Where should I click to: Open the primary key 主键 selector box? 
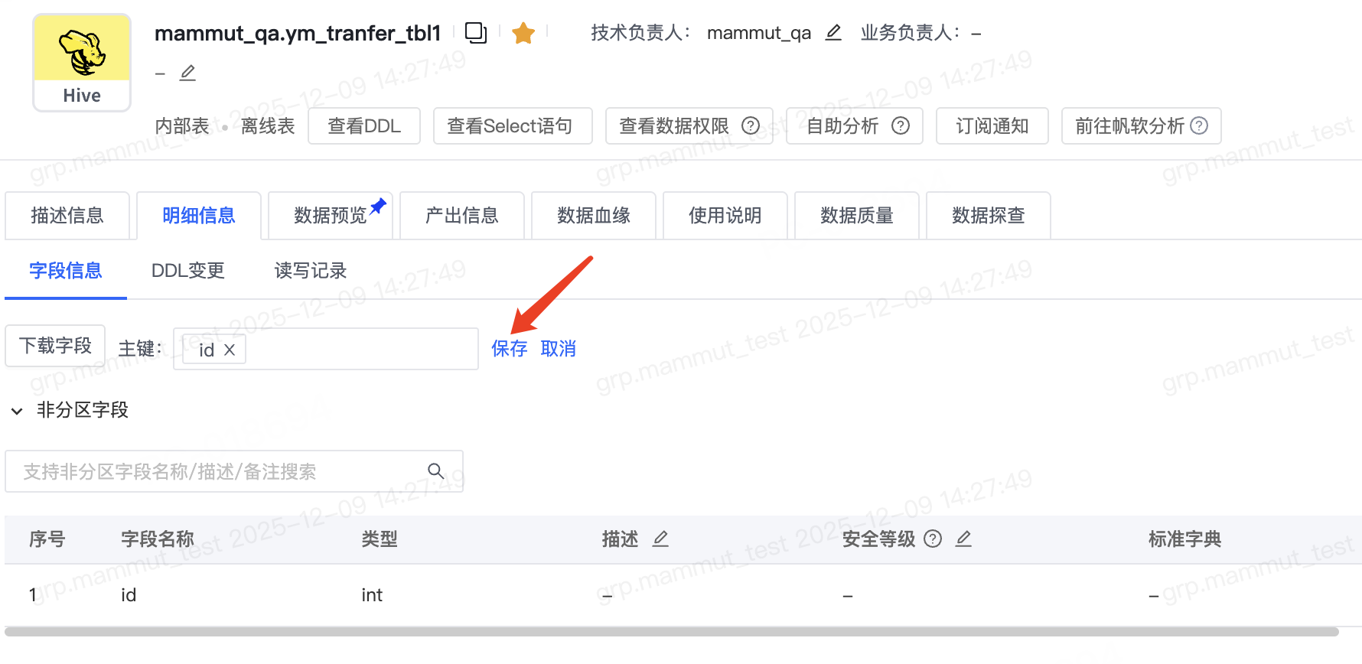tap(326, 349)
